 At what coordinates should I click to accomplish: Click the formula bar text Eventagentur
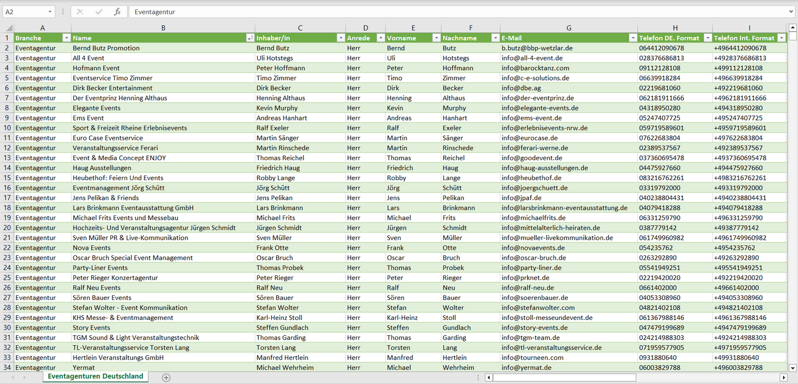[x=155, y=12]
